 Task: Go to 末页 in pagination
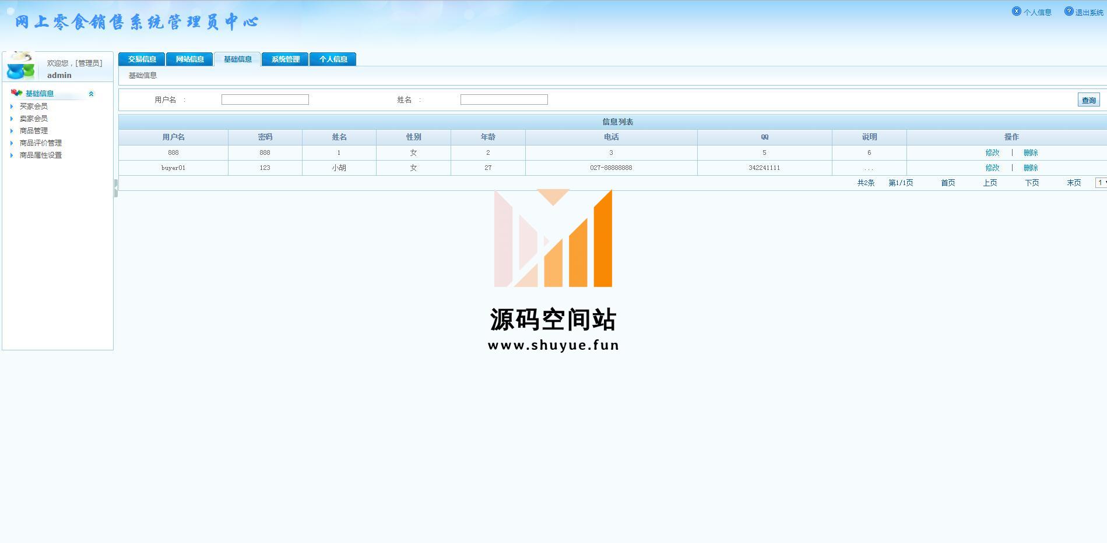pyautogui.click(x=1074, y=183)
